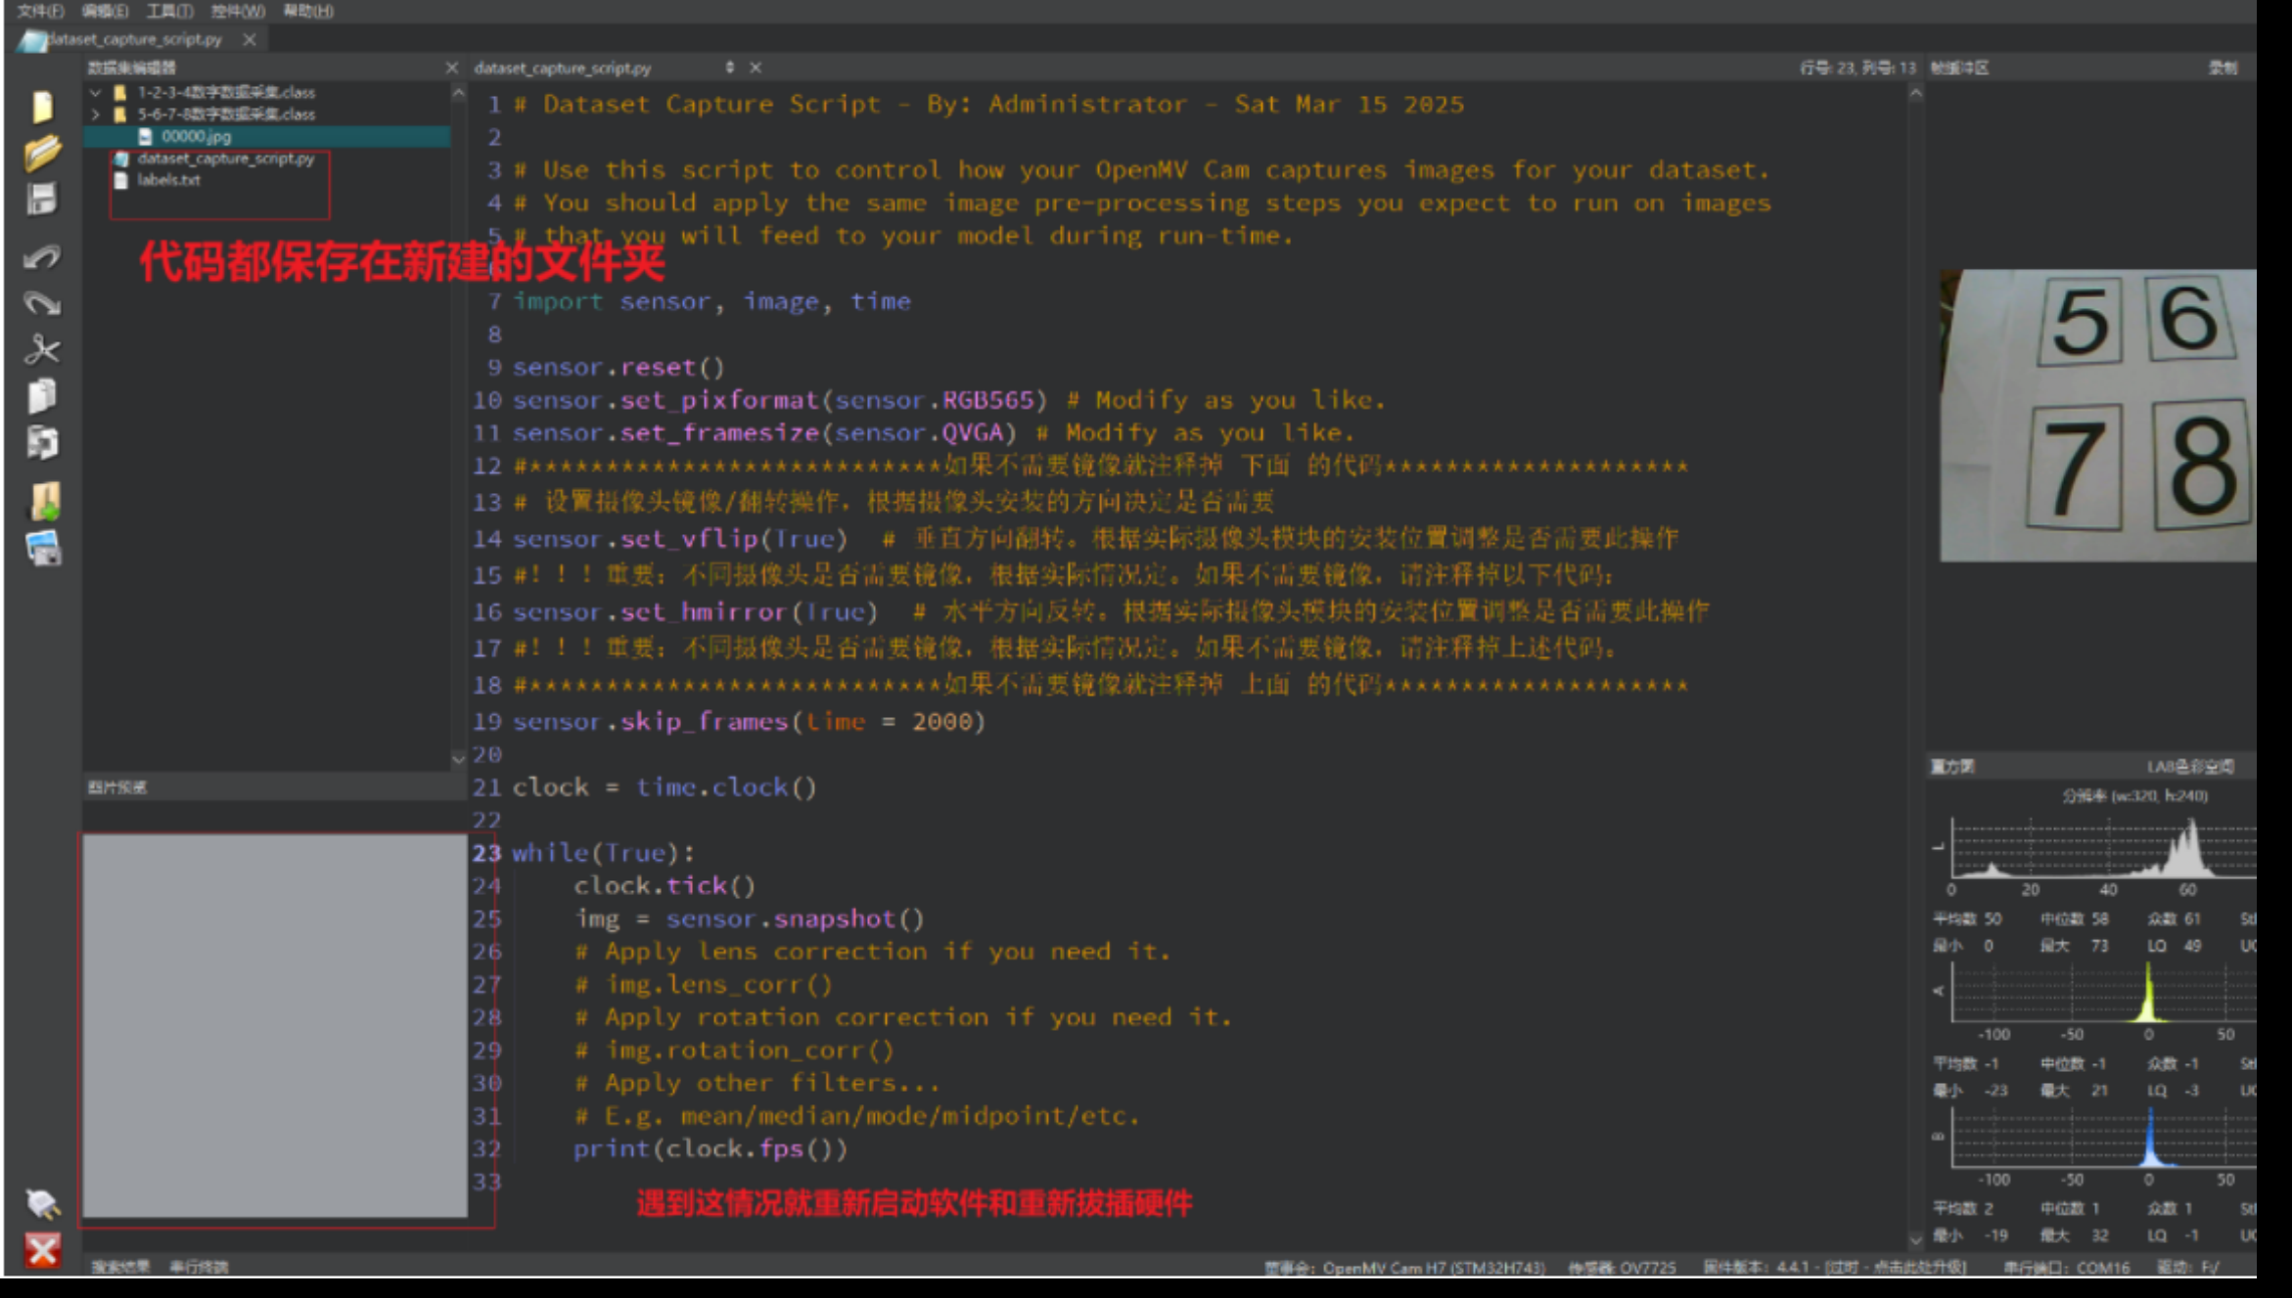Click the disconnect plug icon
Image resolution: width=2292 pixels, height=1298 pixels.
coord(42,1203)
